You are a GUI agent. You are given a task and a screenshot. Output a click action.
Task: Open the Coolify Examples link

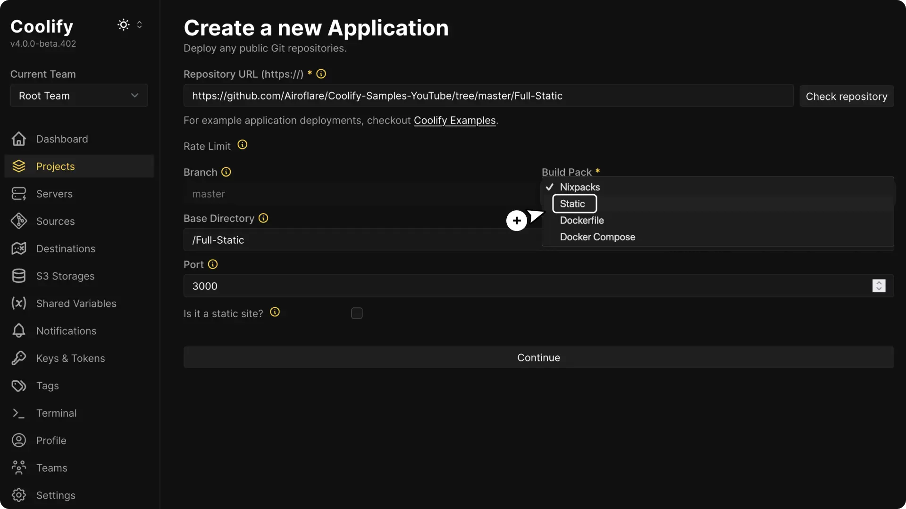(454, 120)
